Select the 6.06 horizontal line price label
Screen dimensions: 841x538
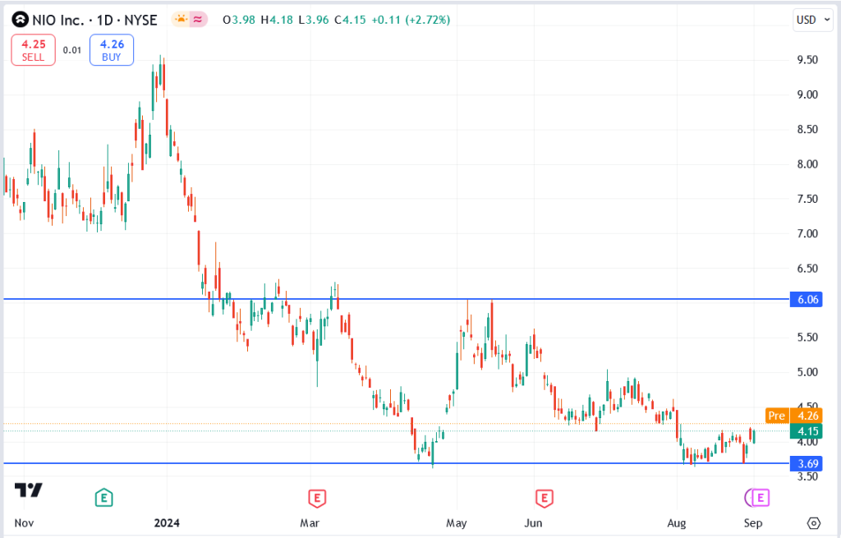click(807, 299)
